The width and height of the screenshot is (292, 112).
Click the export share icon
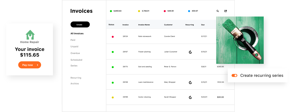226,11
